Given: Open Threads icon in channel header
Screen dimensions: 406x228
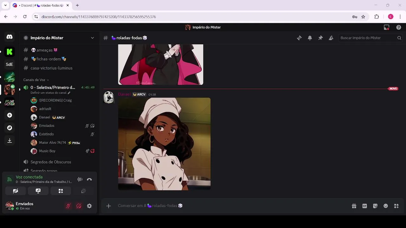Looking at the screenshot, I should pos(299,38).
